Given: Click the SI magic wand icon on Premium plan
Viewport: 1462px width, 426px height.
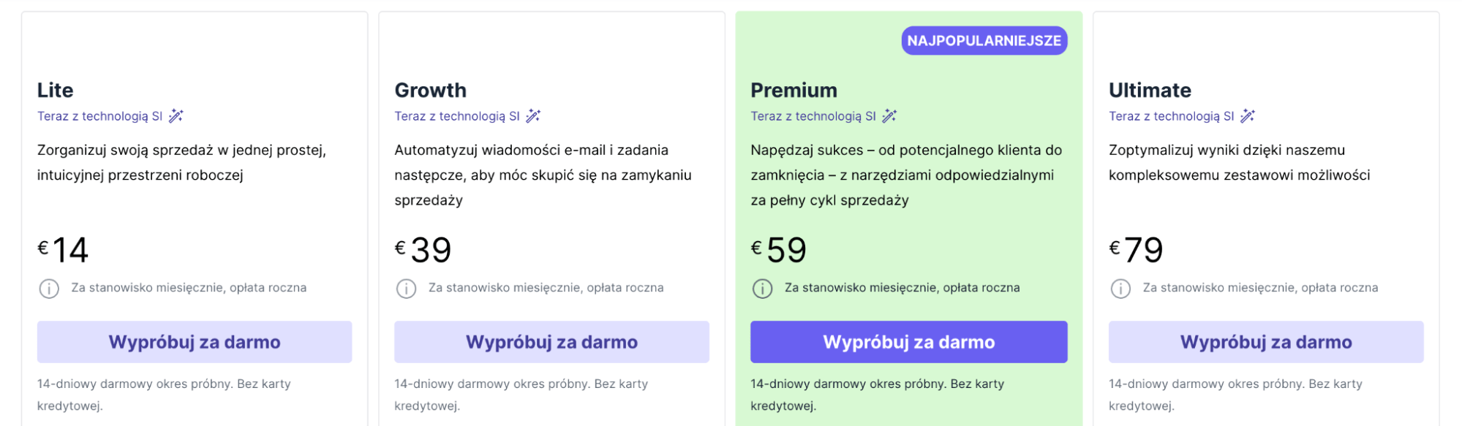Looking at the screenshot, I should click(889, 115).
